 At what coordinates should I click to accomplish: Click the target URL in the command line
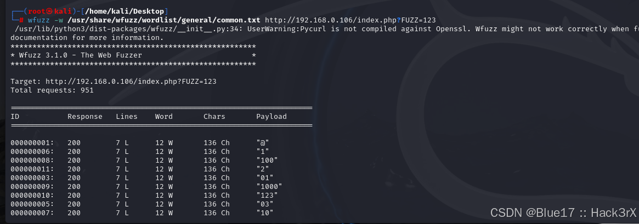(350, 20)
